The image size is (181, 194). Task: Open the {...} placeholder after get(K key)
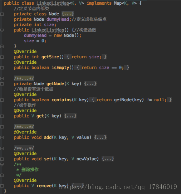pos(70,116)
